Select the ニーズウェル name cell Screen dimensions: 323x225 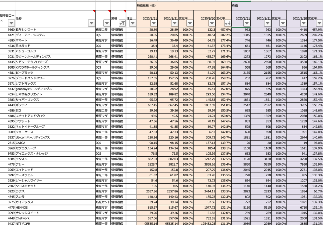(55, 175)
